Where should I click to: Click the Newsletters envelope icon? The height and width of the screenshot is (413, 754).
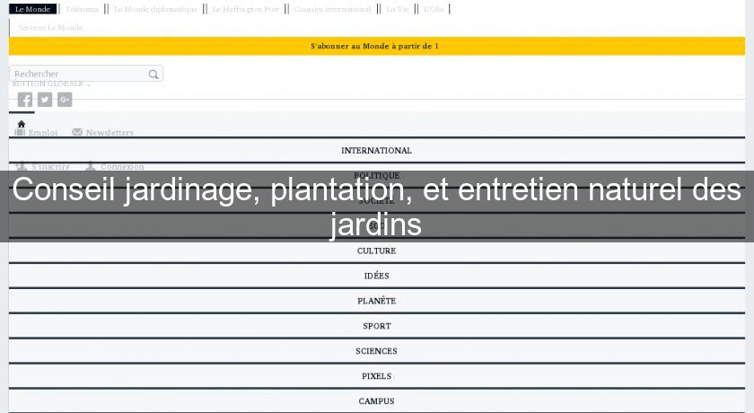click(x=77, y=132)
